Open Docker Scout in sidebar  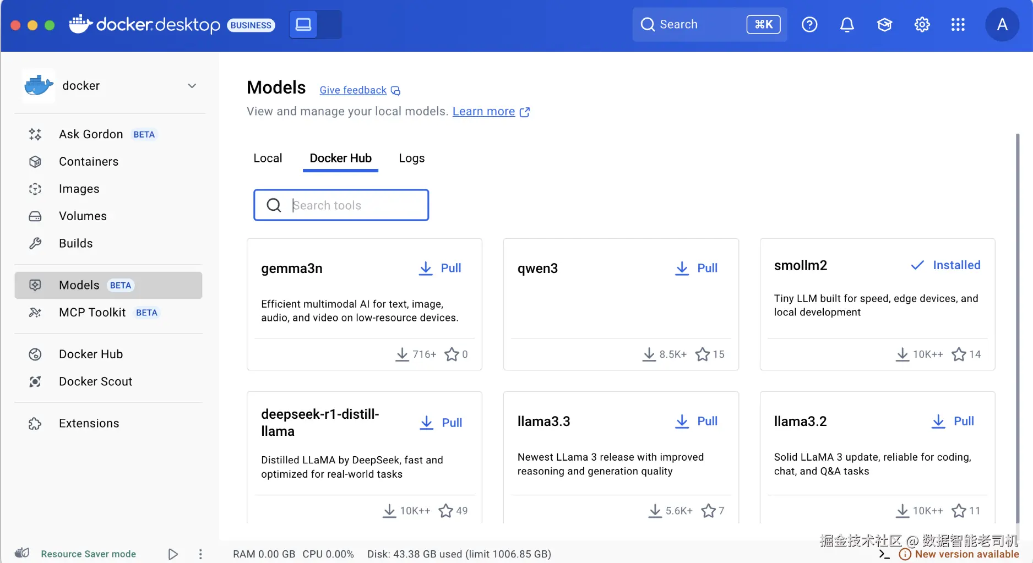click(x=95, y=381)
